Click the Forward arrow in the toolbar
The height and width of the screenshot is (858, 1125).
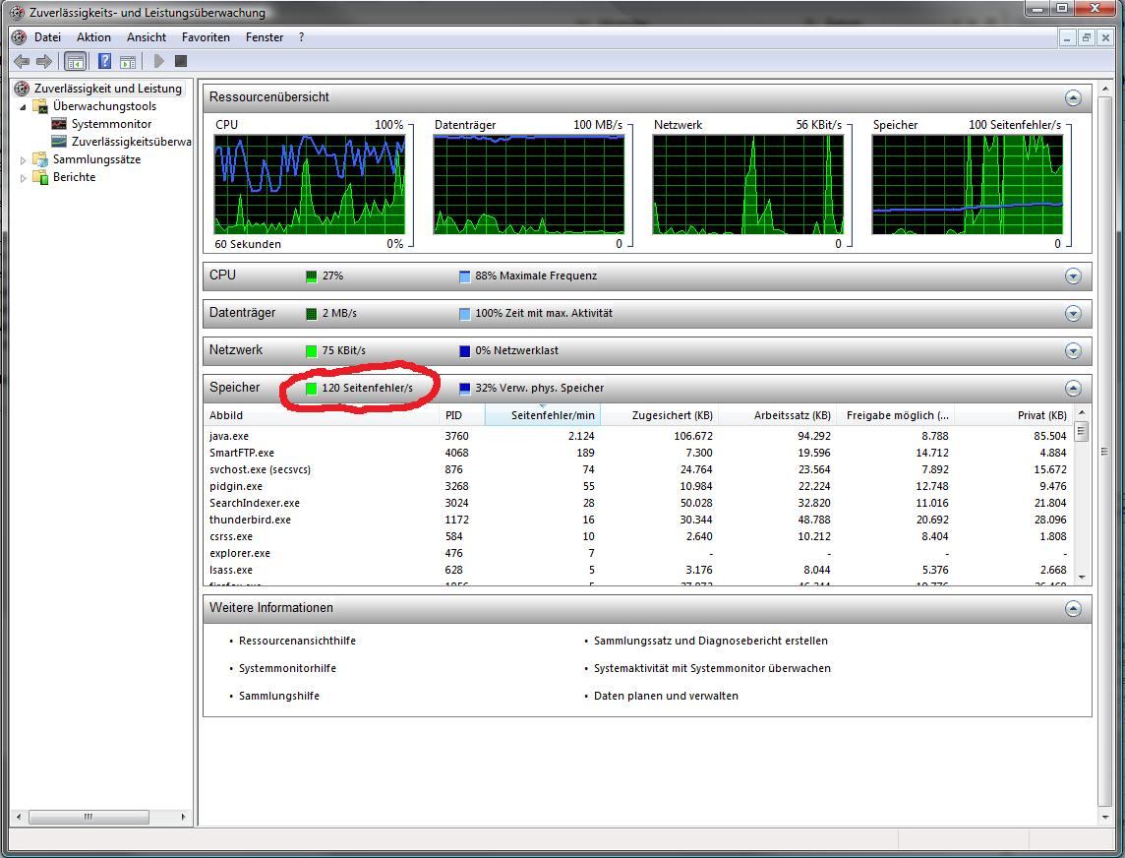(44, 62)
